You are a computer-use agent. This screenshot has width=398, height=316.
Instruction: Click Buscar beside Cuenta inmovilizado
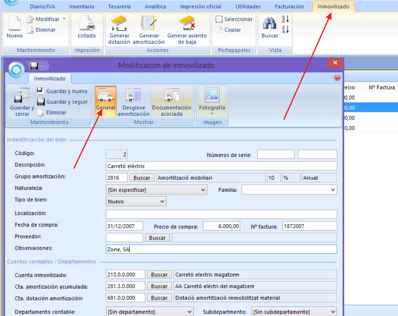click(x=159, y=275)
